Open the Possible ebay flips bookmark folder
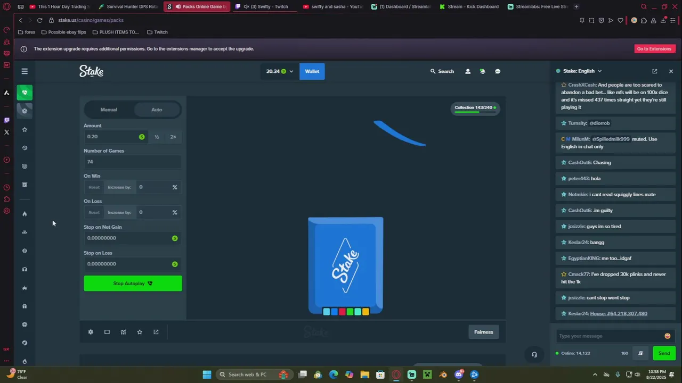Image resolution: width=682 pixels, height=383 pixels. coord(63,32)
